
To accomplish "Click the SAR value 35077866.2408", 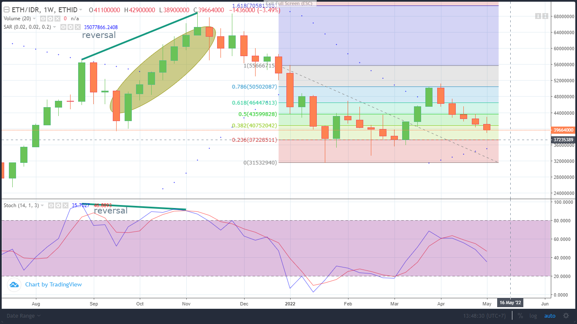I will point(101,27).
